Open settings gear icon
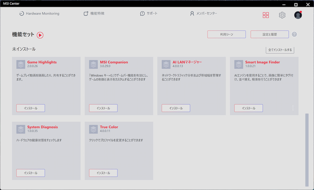This screenshot has height=190, width=314. coord(282,15)
